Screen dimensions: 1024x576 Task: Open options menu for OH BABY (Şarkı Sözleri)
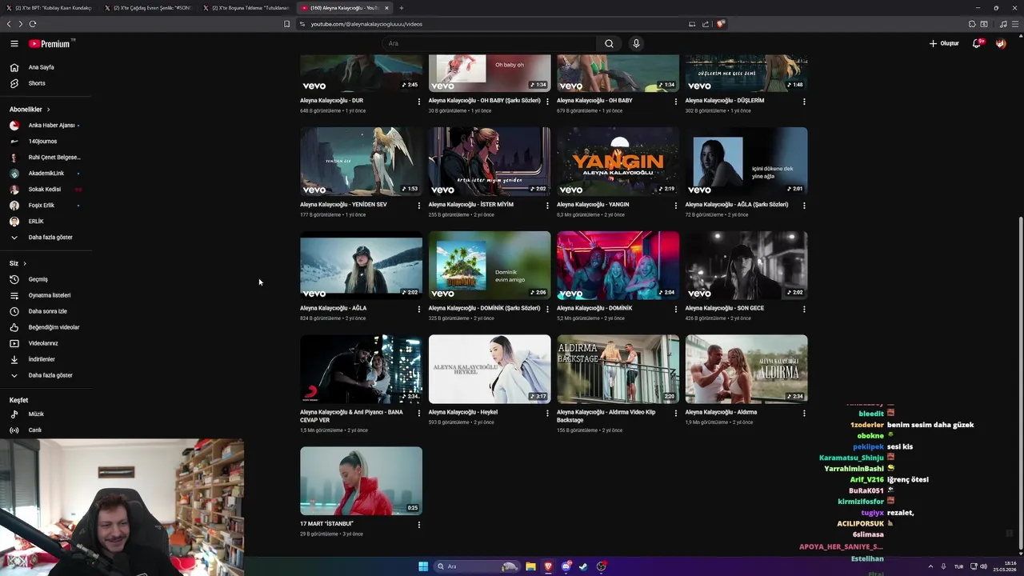tap(547, 102)
